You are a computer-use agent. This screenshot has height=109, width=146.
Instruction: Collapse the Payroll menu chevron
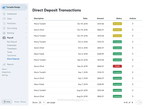point(26,38)
